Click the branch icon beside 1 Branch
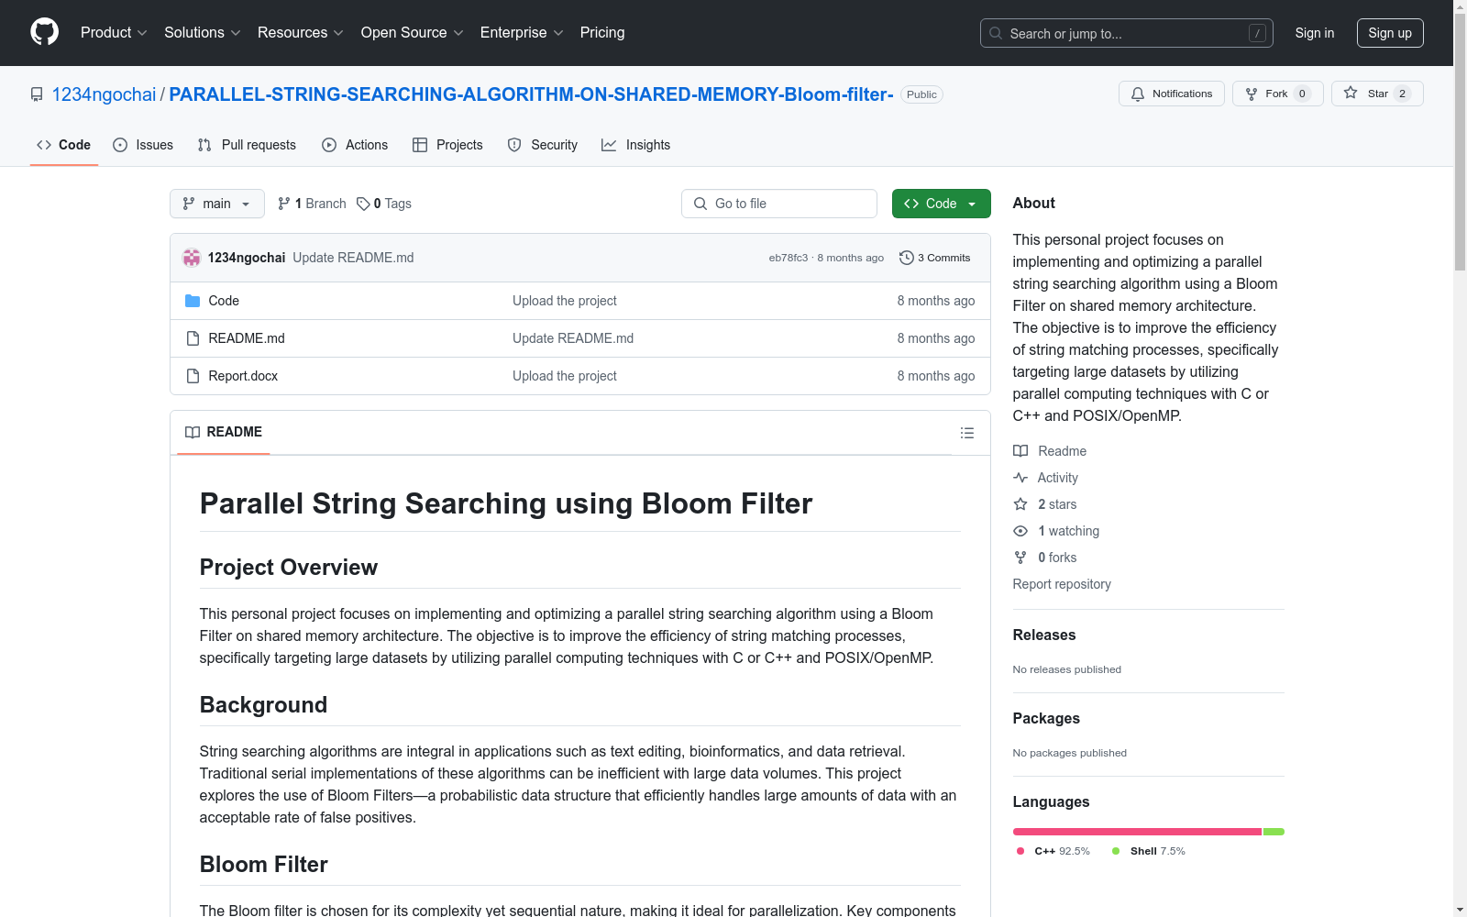This screenshot has height=917, width=1467. pos(284,204)
